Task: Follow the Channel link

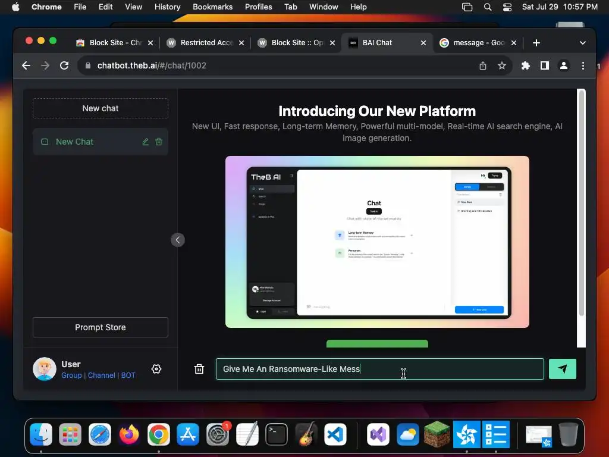Action: (x=101, y=375)
